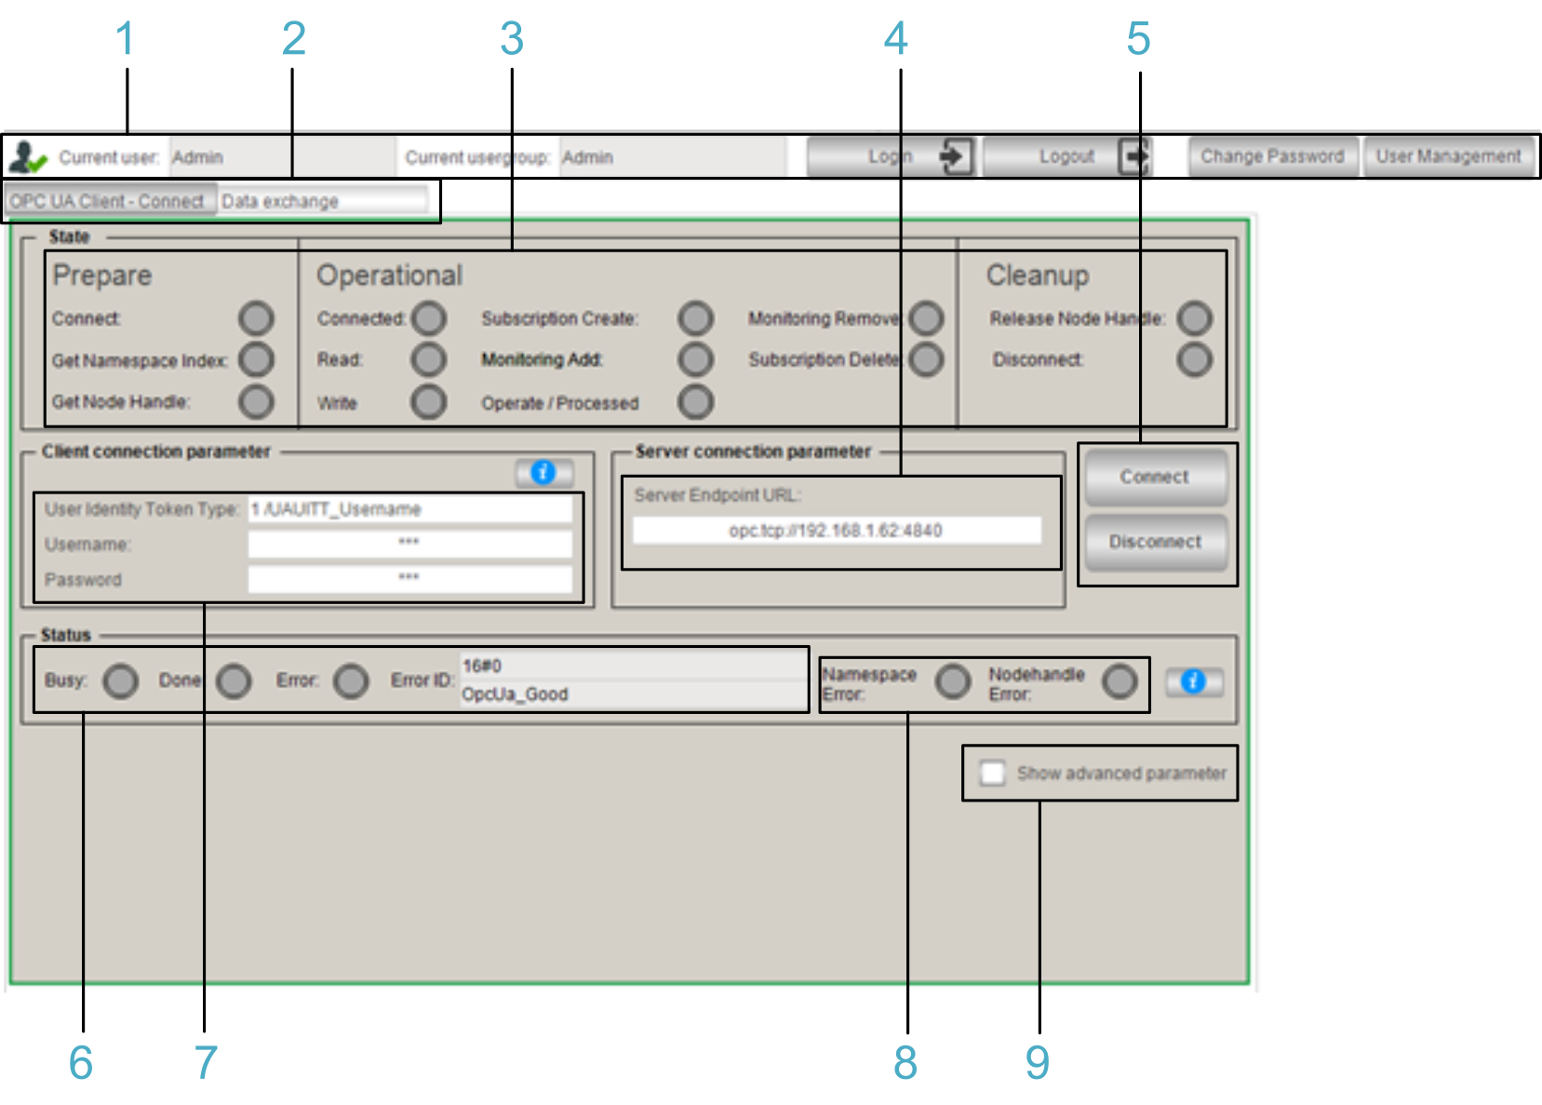Select the OPC UA Client - Connect tab
This screenshot has height=1105, width=1542.
(x=109, y=201)
